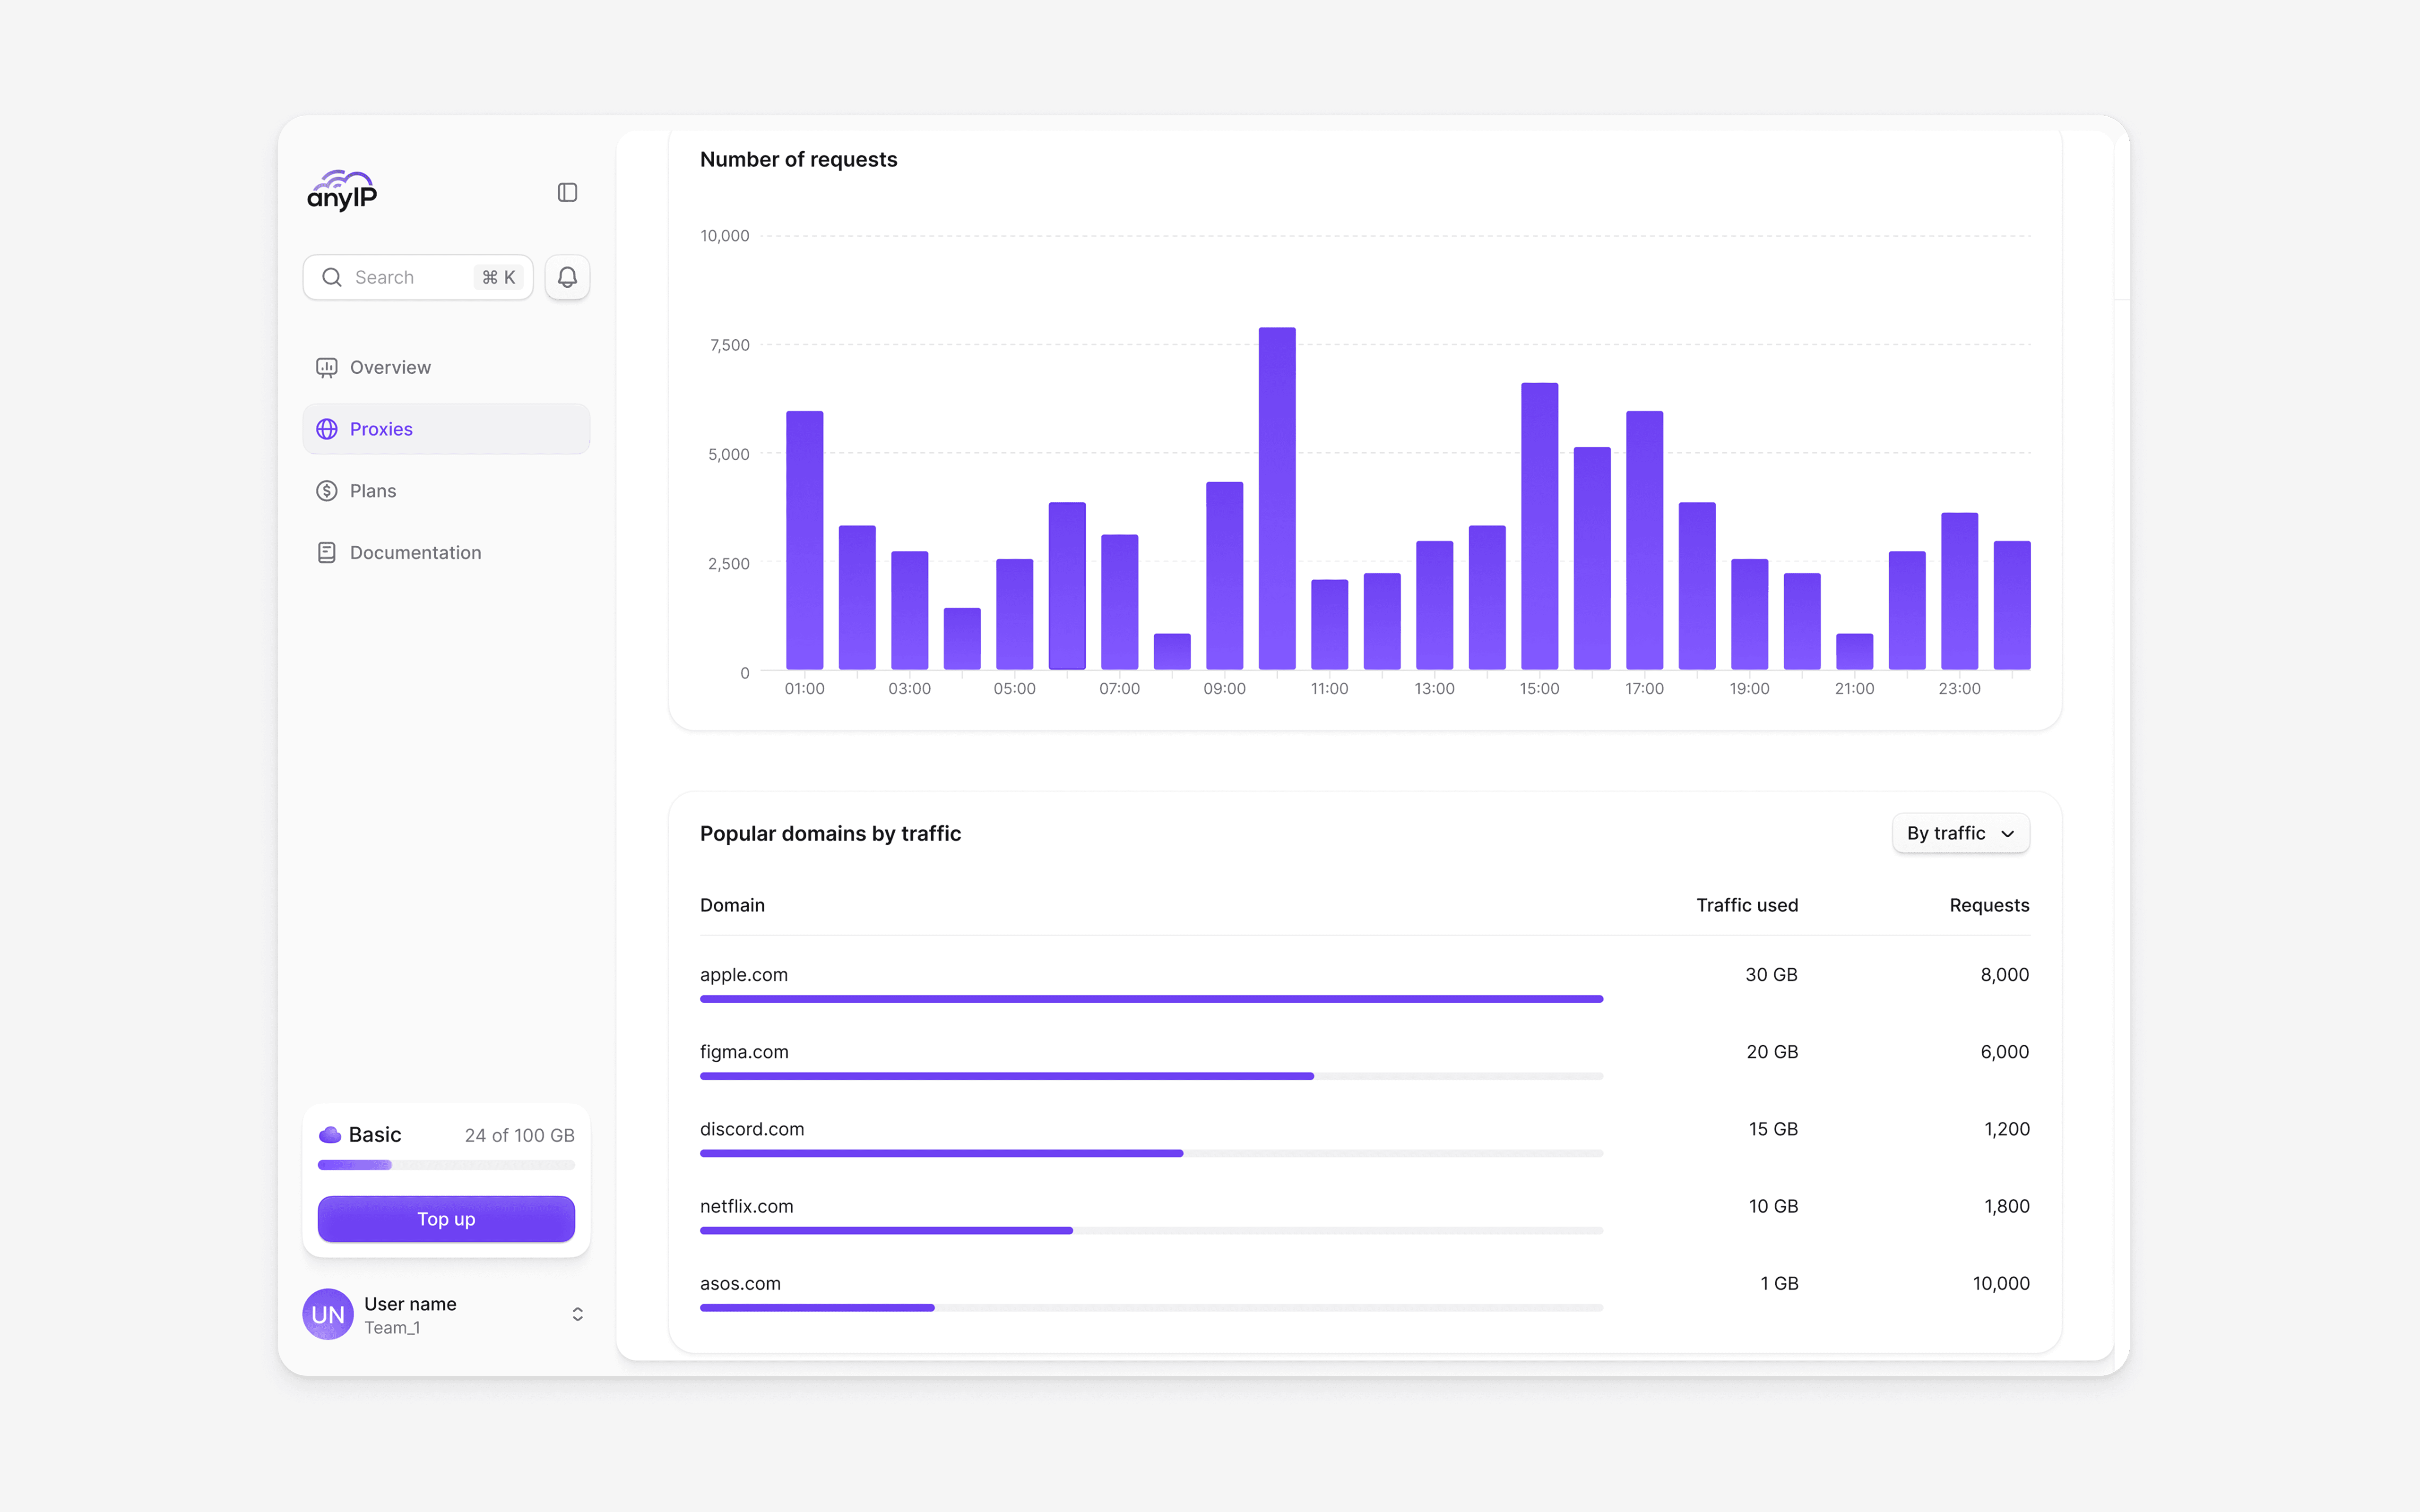
Task: Click the Proxies globe icon
Action: pyautogui.click(x=327, y=429)
